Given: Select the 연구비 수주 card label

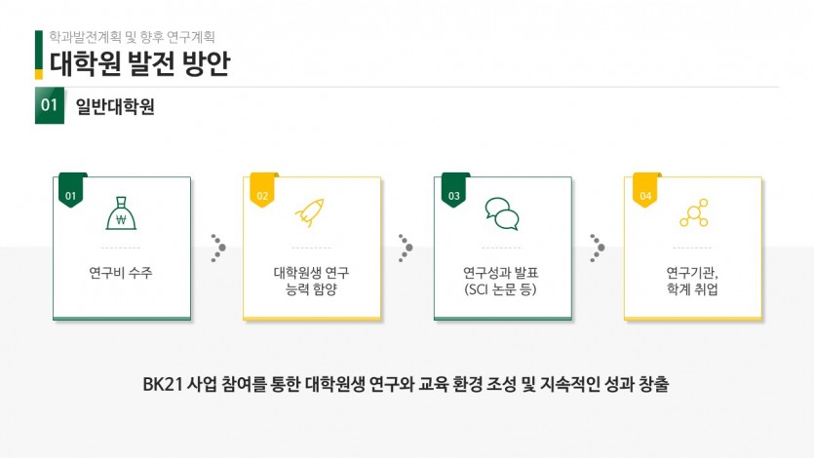Looking at the screenshot, I should pyautogui.click(x=121, y=273).
